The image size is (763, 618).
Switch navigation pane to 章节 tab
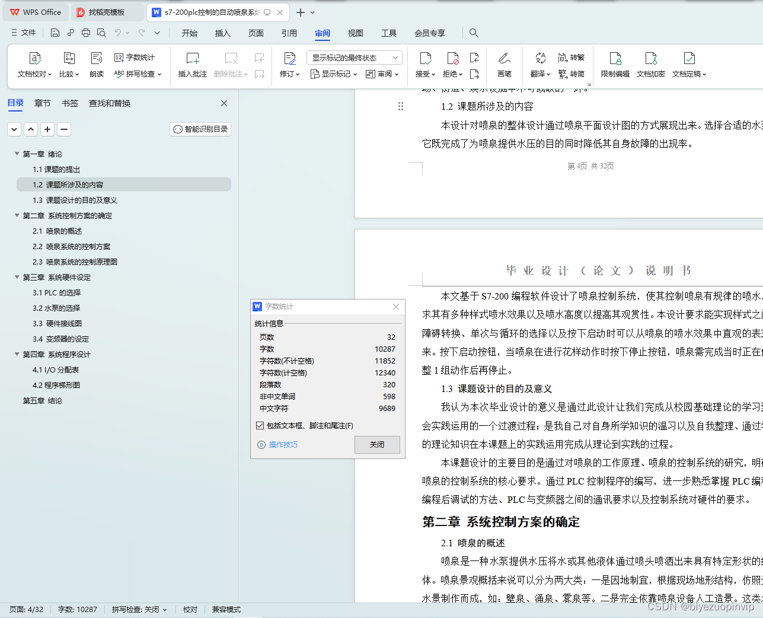[x=43, y=103]
